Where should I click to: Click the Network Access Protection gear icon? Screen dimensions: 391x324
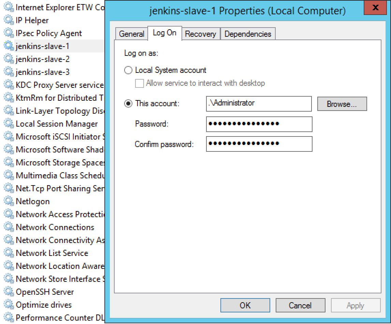point(9,214)
